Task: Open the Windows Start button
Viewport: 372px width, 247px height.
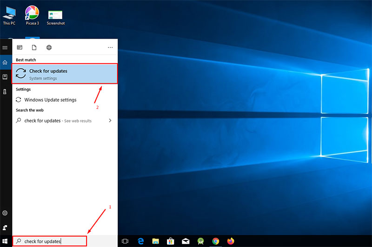Action: tap(5, 241)
